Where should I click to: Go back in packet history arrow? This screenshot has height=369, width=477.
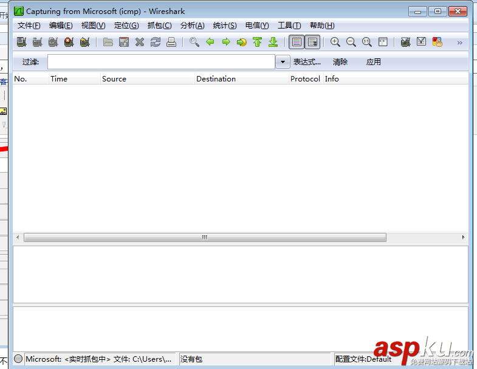pos(210,42)
